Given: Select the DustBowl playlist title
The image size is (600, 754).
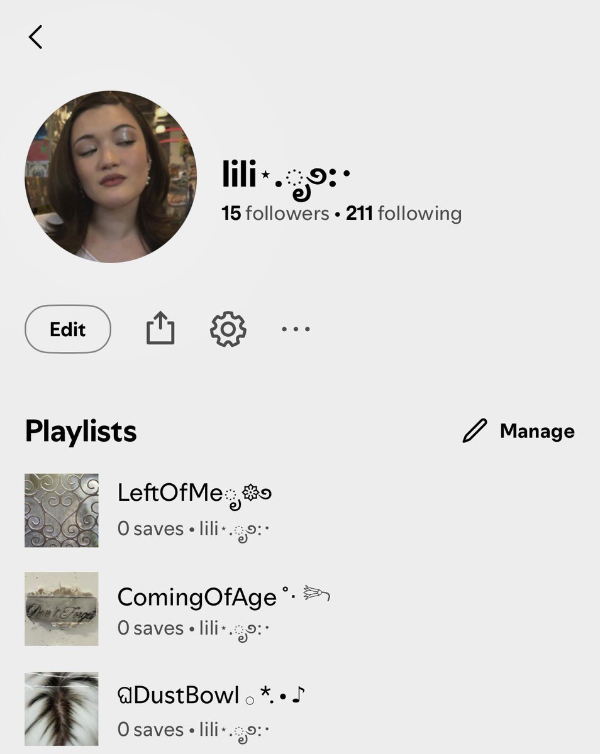Looking at the screenshot, I should [211, 696].
